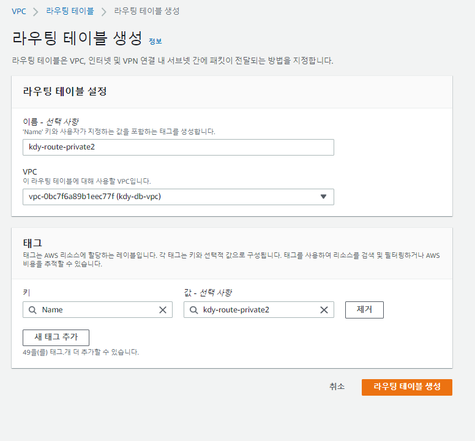
Task: Remove the tag with 제거 button
Action: point(364,310)
